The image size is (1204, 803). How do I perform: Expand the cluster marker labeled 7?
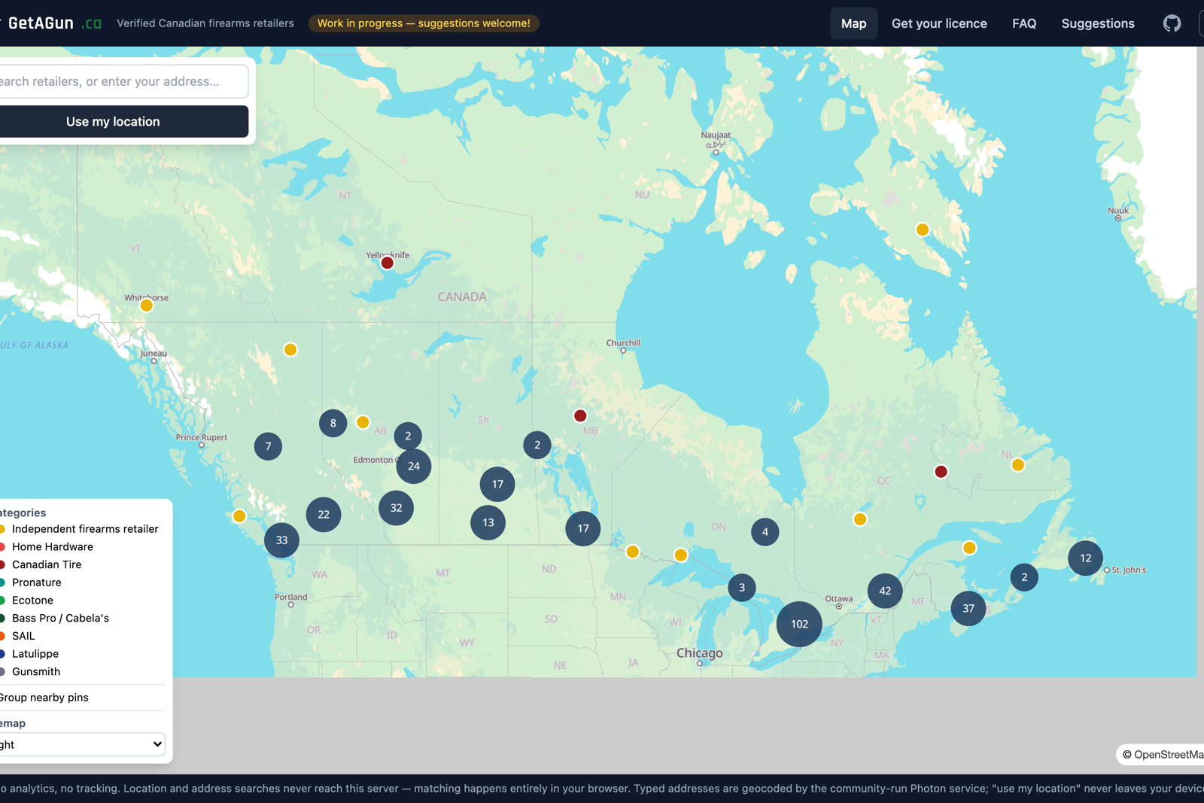tap(268, 446)
